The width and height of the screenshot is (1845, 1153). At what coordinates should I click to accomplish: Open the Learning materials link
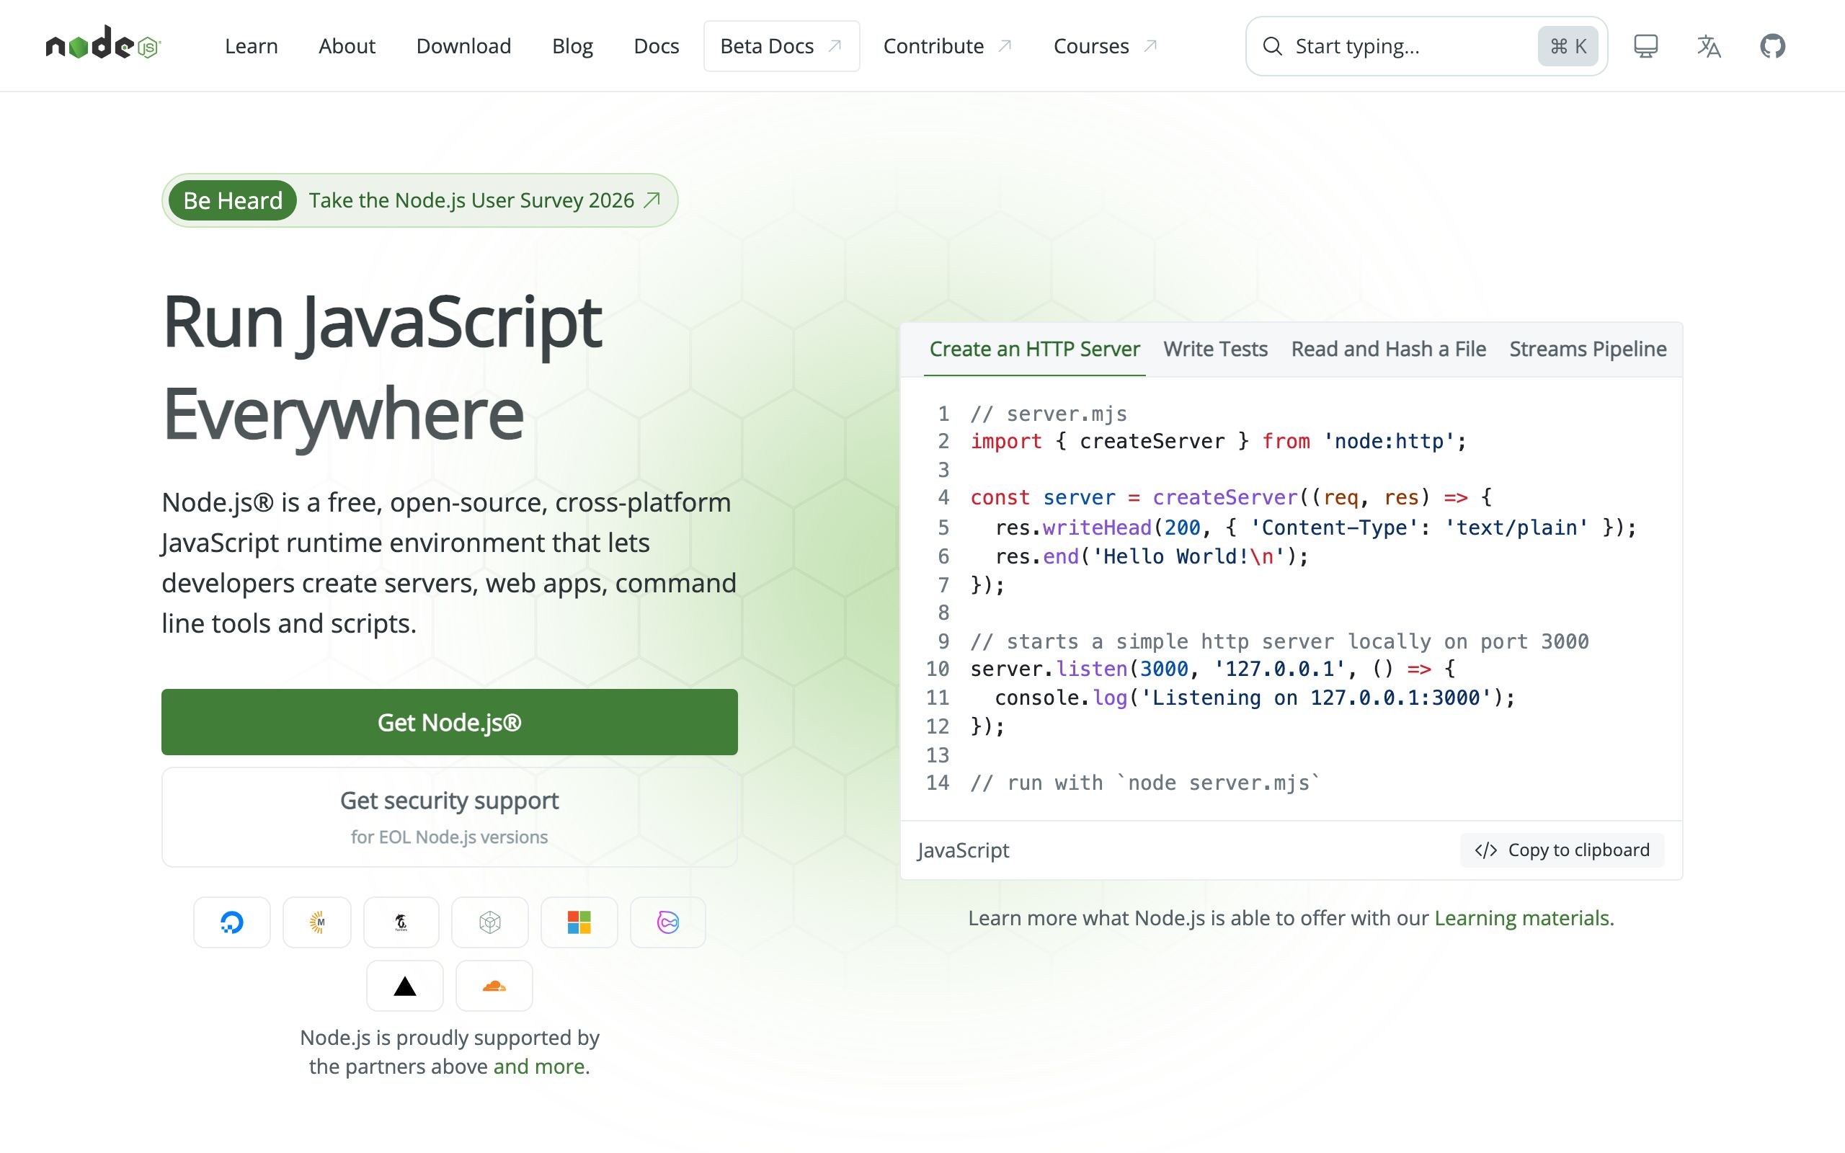click(1521, 918)
